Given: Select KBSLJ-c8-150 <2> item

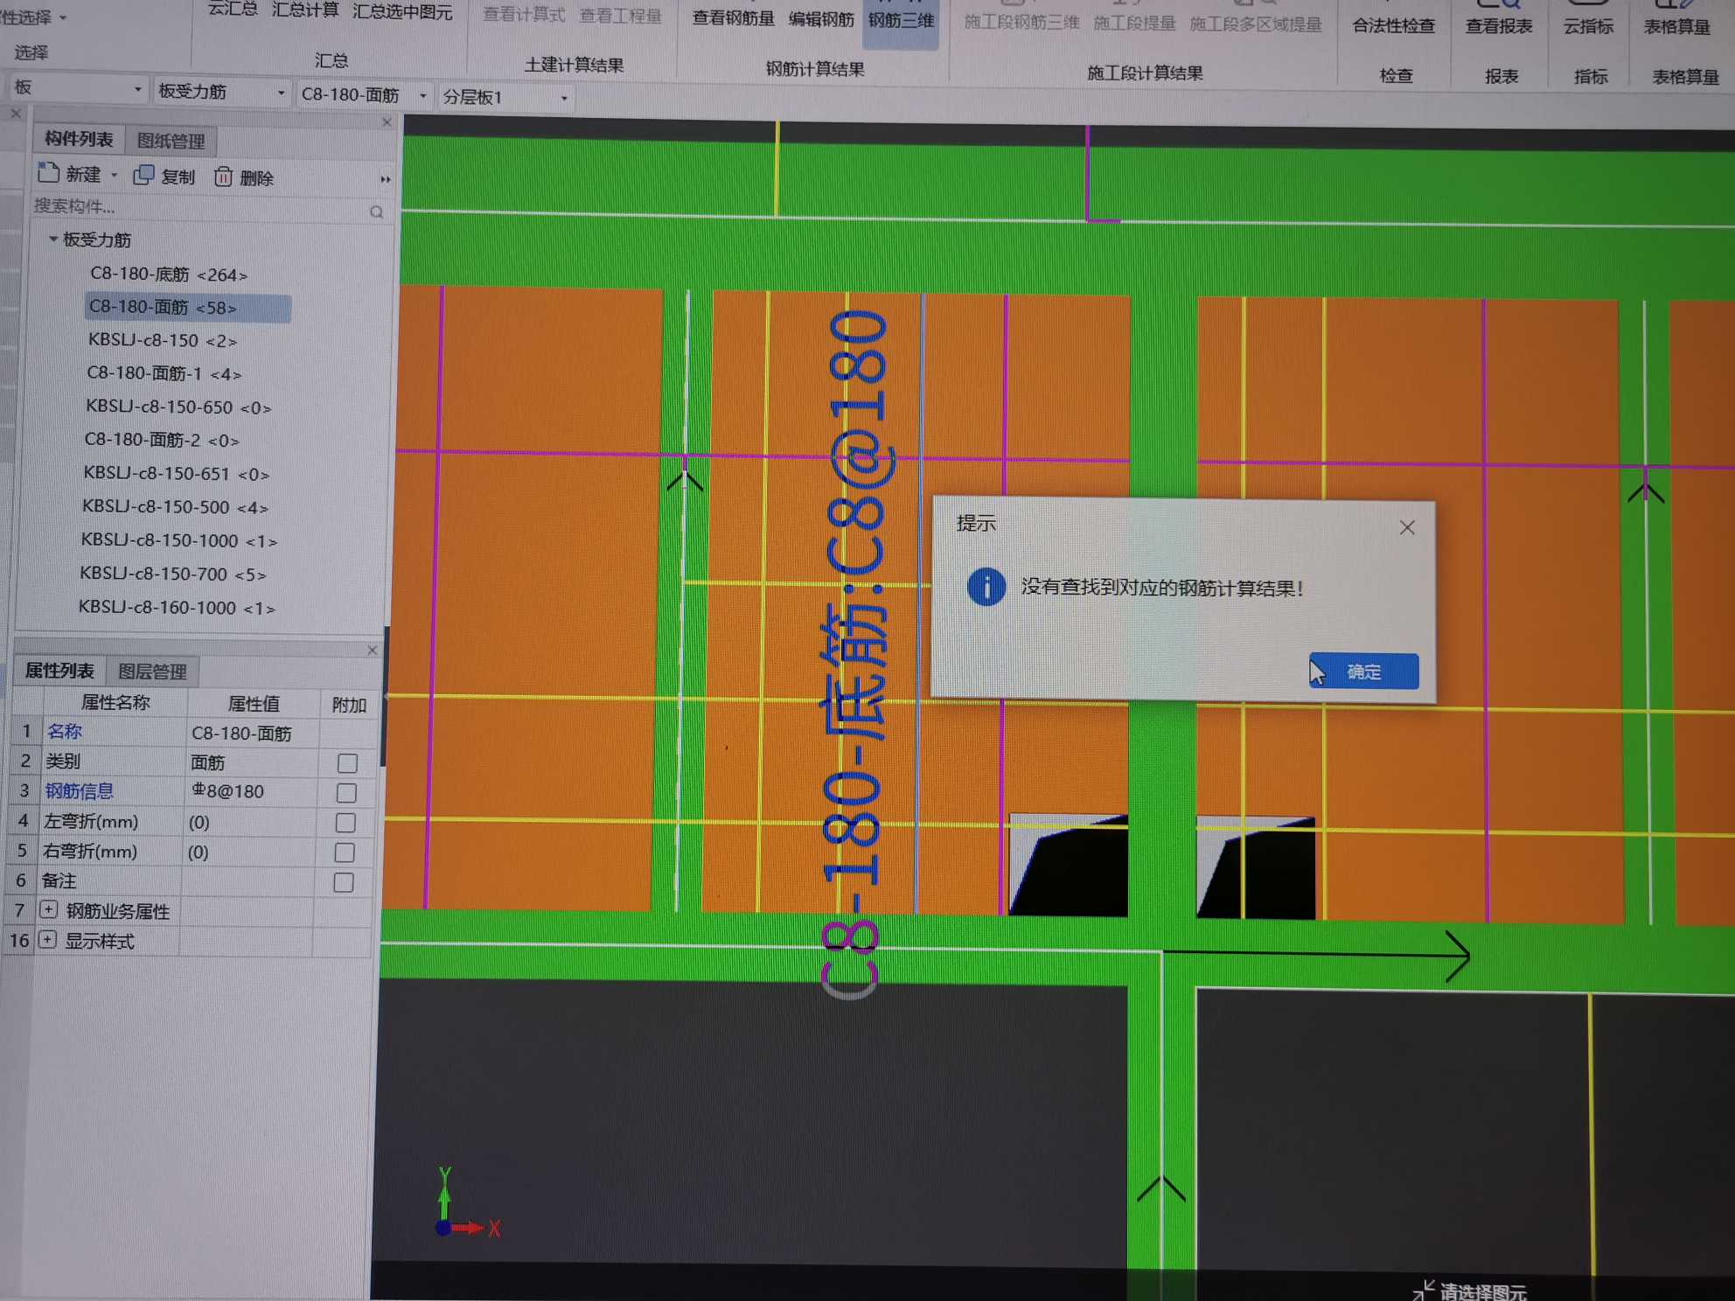Looking at the screenshot, I should click(x=163, y=340).
